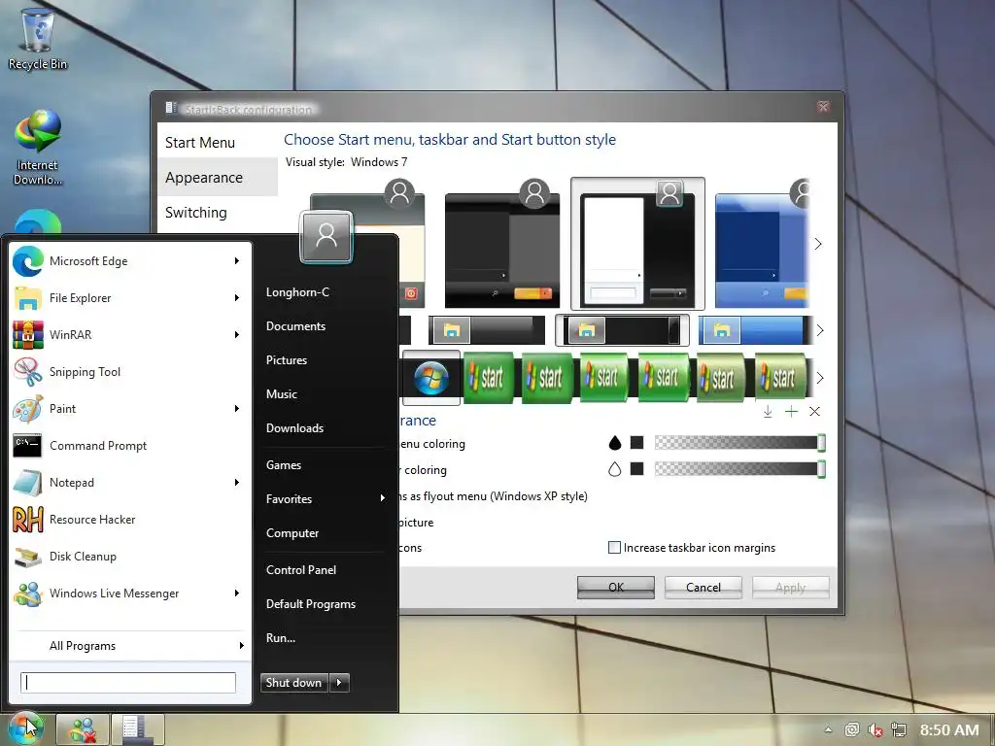Click the Start menu color swatch square
This screenshot has width=995, height=746.
click(x=637, y=443)
